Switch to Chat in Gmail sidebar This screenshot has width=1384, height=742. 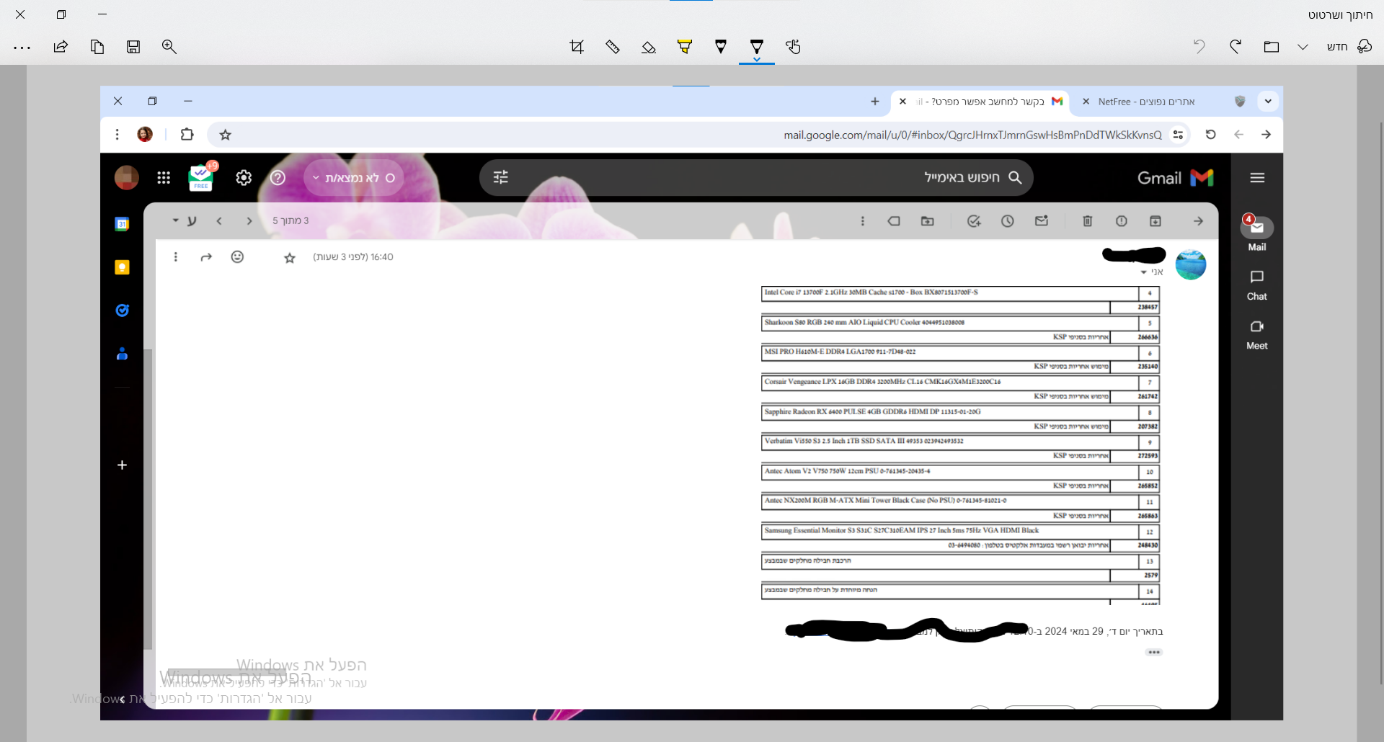click(x=1257, y=285)
